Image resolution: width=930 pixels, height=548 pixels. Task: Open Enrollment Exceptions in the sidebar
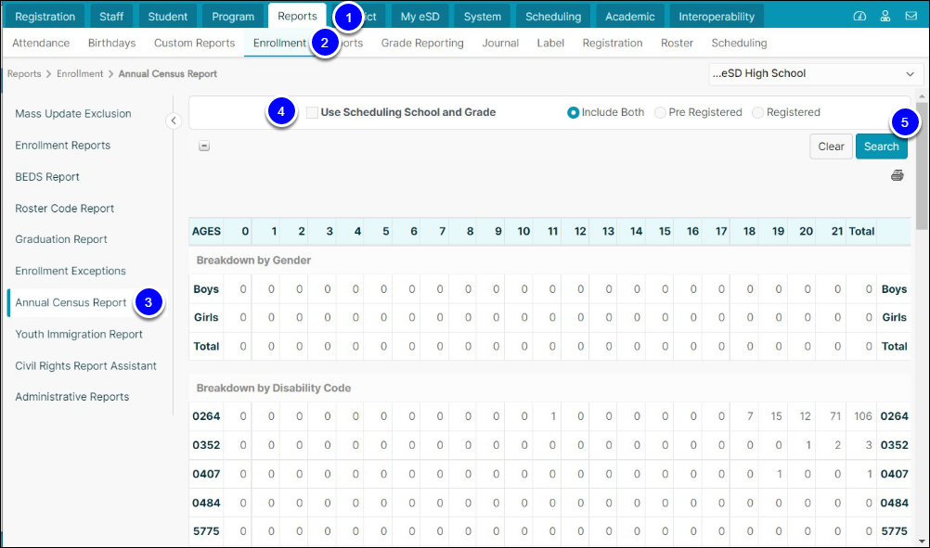[71, 271]
